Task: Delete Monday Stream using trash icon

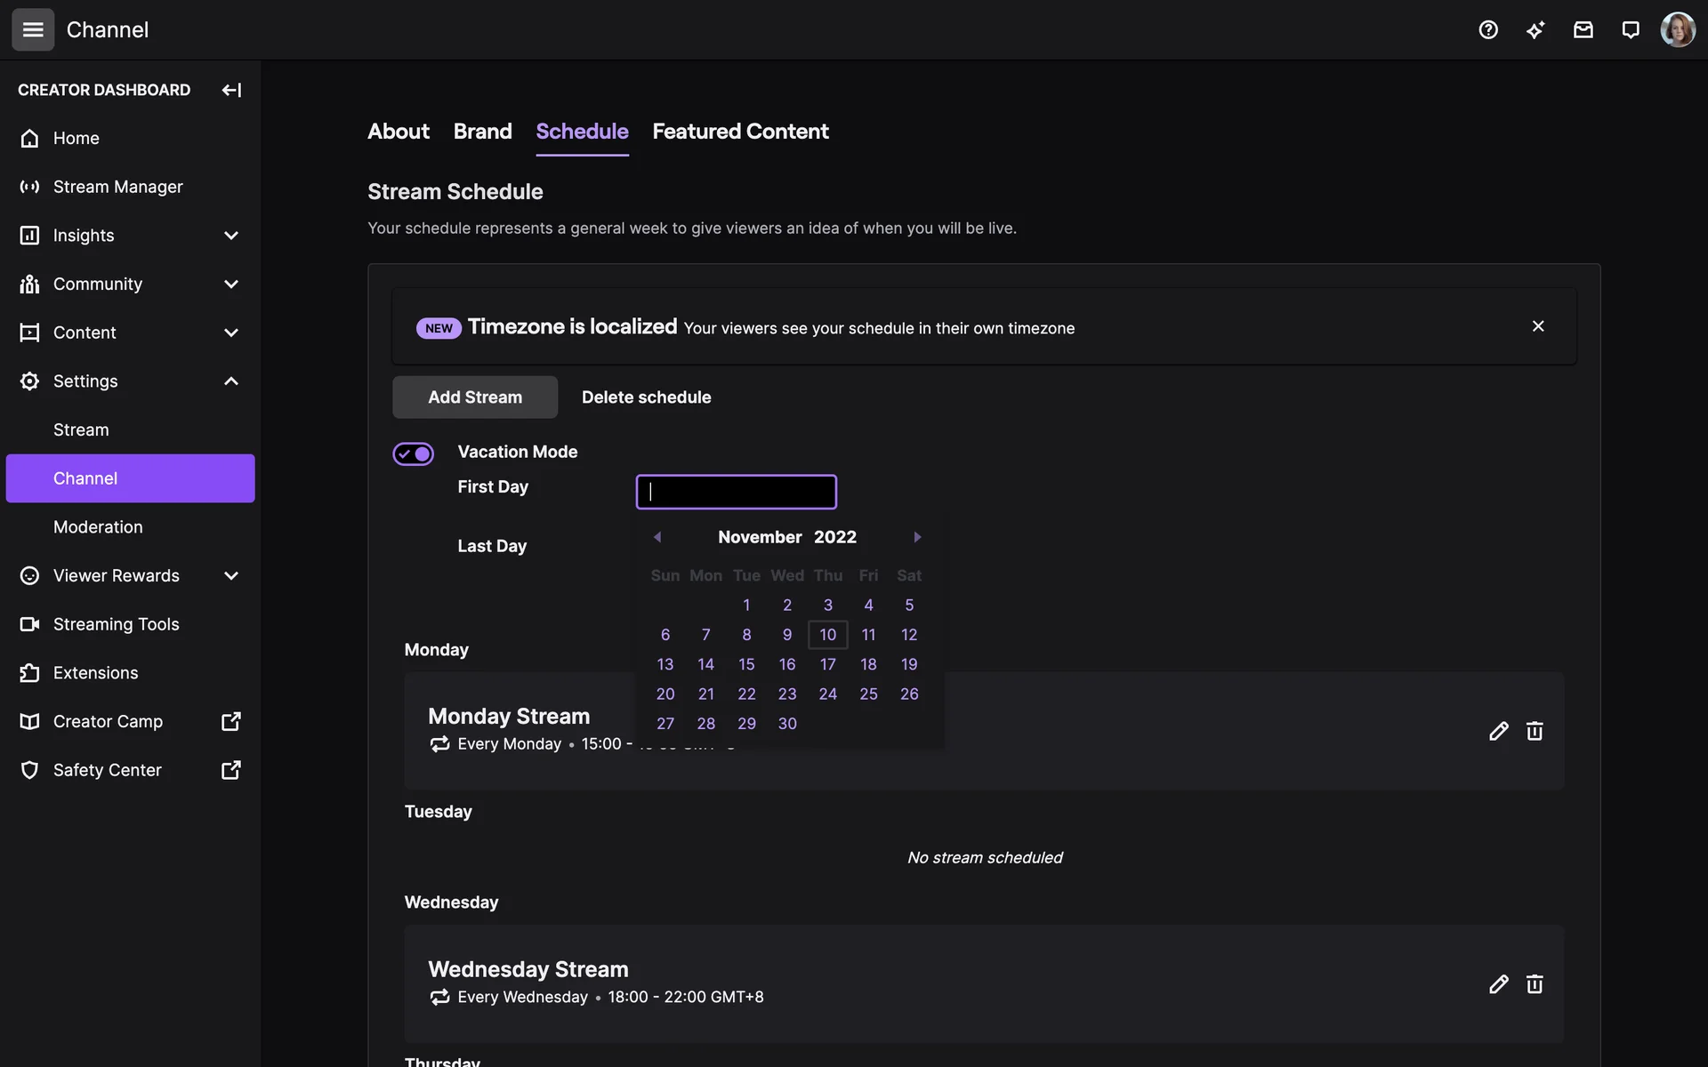Action: click(1535, 731)
